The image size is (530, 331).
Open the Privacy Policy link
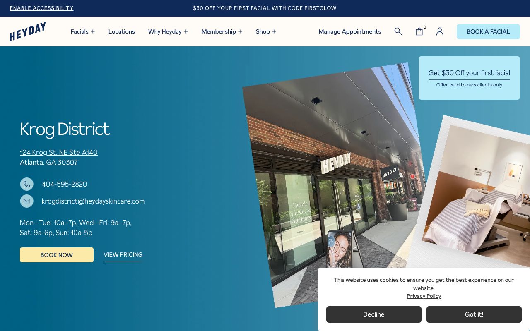click(424, 296)
